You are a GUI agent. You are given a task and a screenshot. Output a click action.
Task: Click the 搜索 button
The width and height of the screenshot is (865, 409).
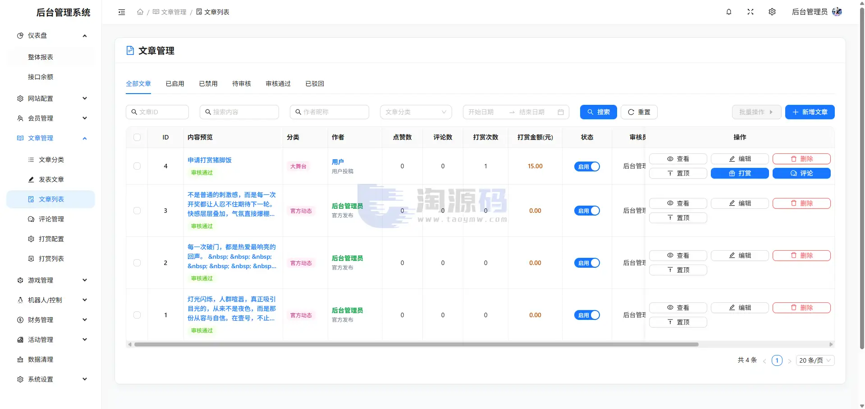(599, 112)
